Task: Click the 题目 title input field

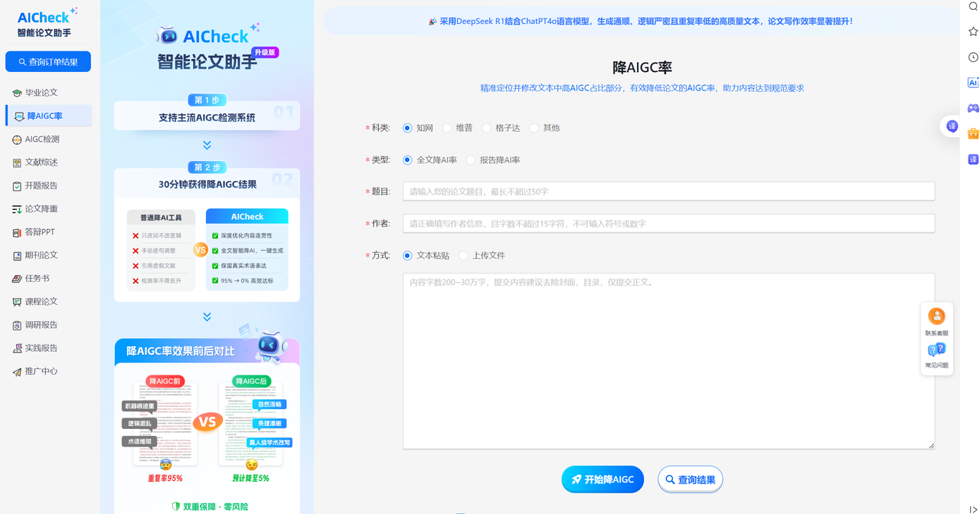Action: 668,192
